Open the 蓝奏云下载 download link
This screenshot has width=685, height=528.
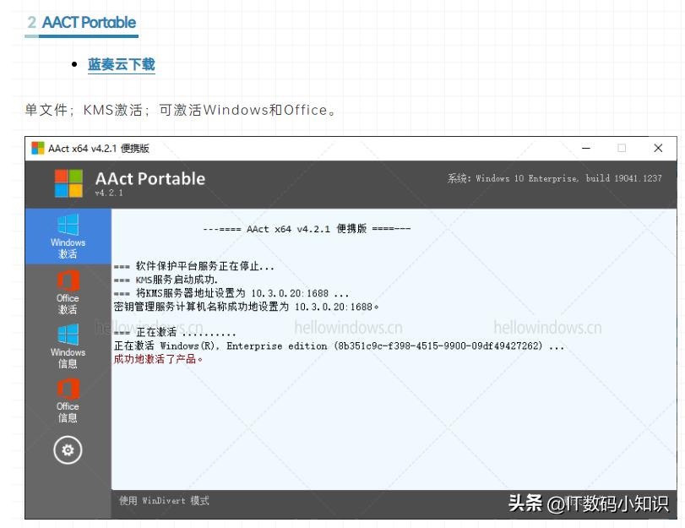click(x=121, y=64)
